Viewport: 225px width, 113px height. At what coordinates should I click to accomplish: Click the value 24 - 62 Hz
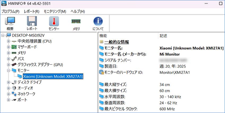[168, 103]
